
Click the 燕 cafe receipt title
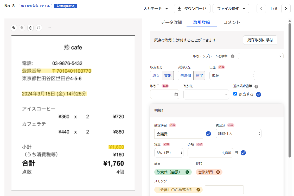(x=73, y=47)
